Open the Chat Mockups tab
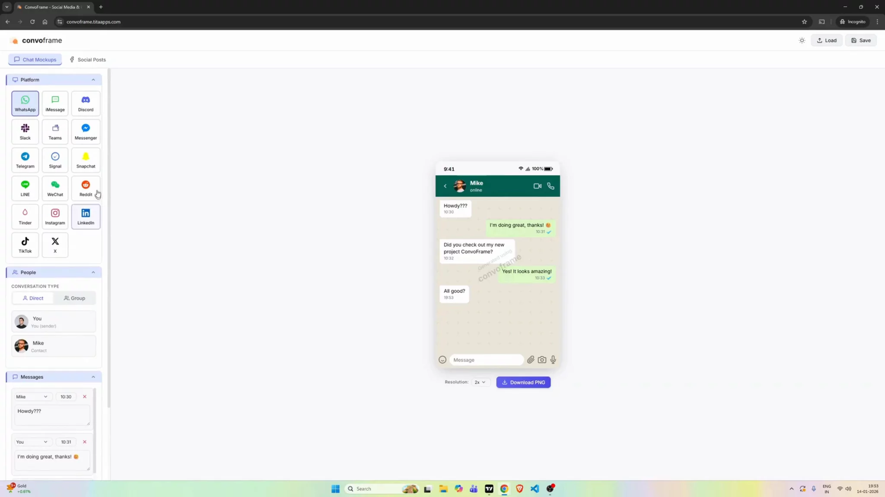 coord(35,59)
